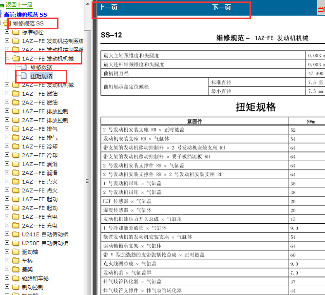
Task: Click 1AZ-FE 发动机机械 open folder icon
Action: 16,59
